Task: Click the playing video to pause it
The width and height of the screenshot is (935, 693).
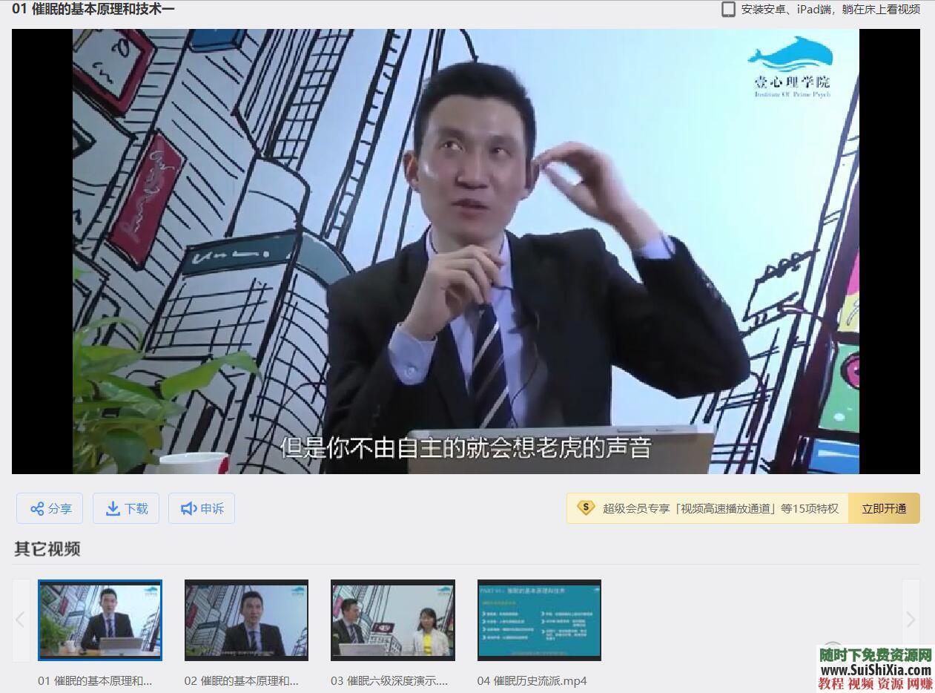Action: (x=467, y=251)
